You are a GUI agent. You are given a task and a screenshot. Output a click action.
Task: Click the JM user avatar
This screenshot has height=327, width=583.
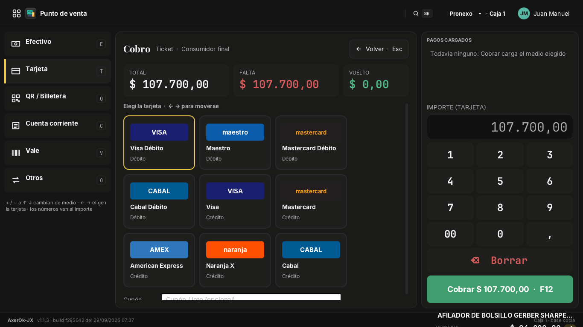tap(524, 14)
